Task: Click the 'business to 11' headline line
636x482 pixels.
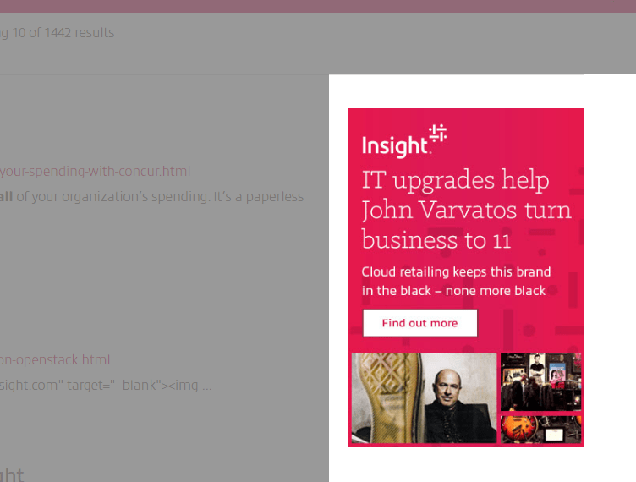Action: 436,240
